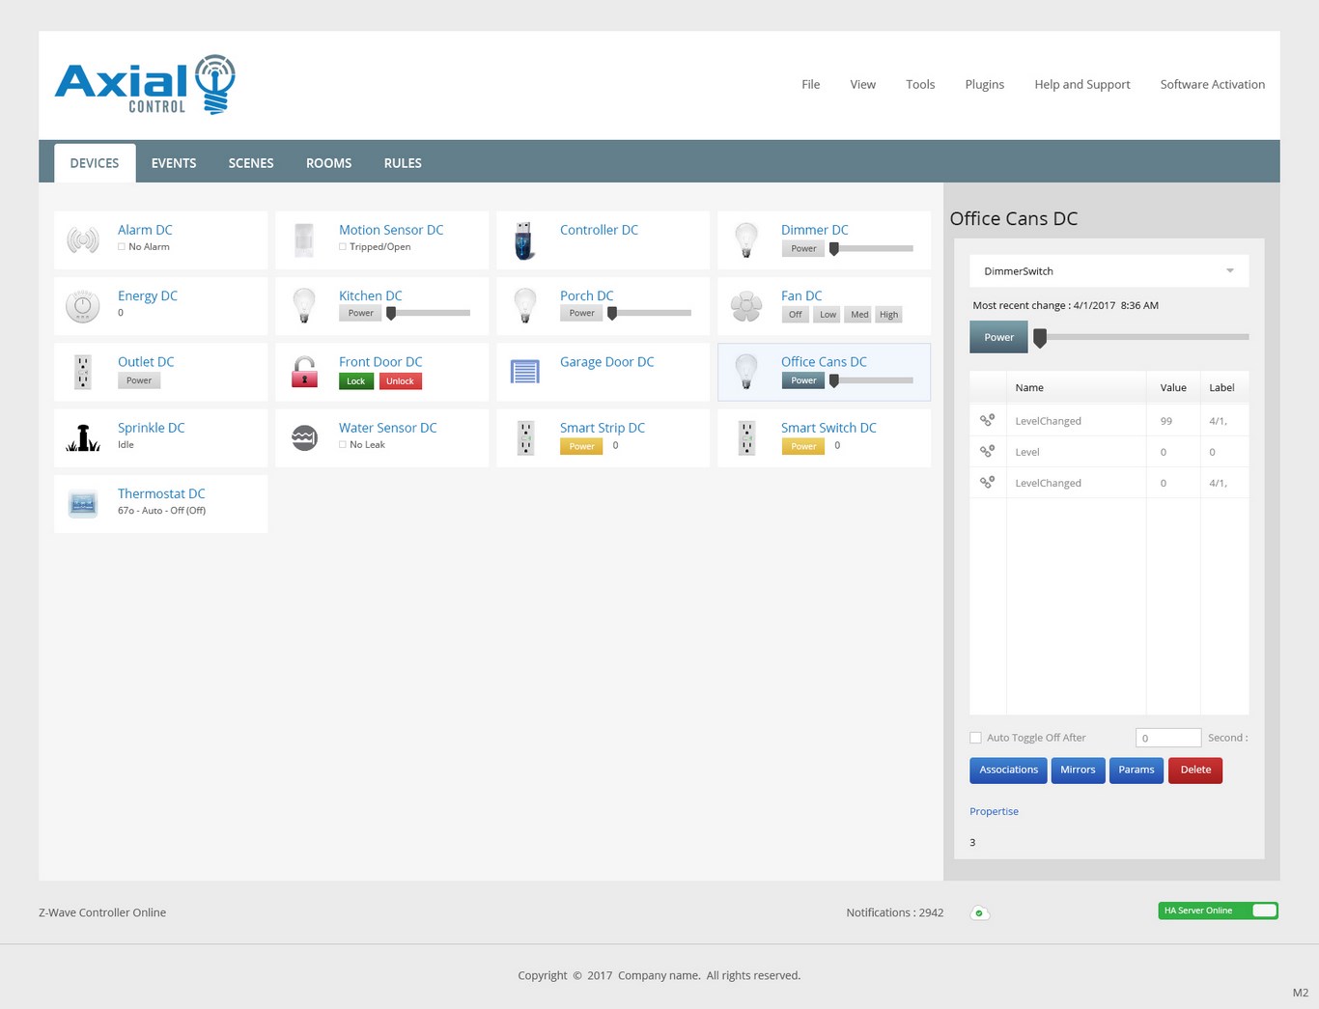Toggle the HA Server Online switch
Screen dimensions: 1319x1009
[1263, 911]
